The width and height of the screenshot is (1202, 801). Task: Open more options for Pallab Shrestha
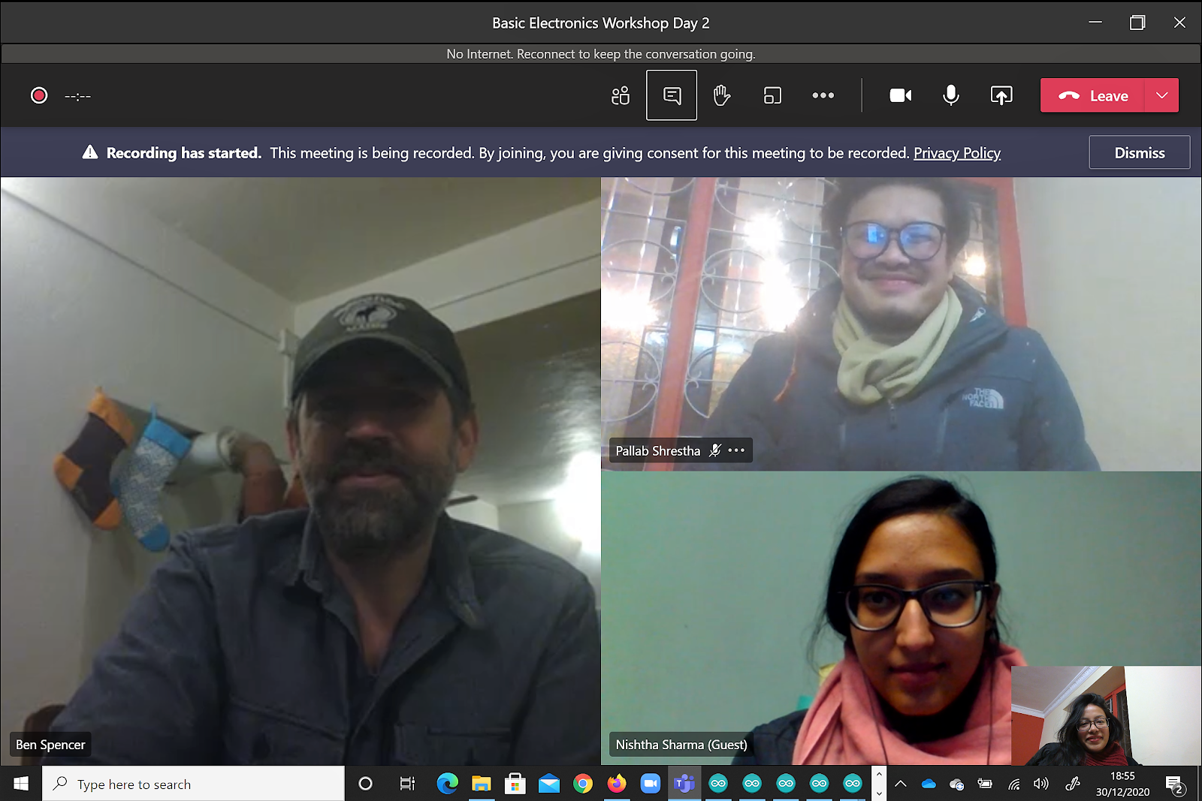[737, 450]
